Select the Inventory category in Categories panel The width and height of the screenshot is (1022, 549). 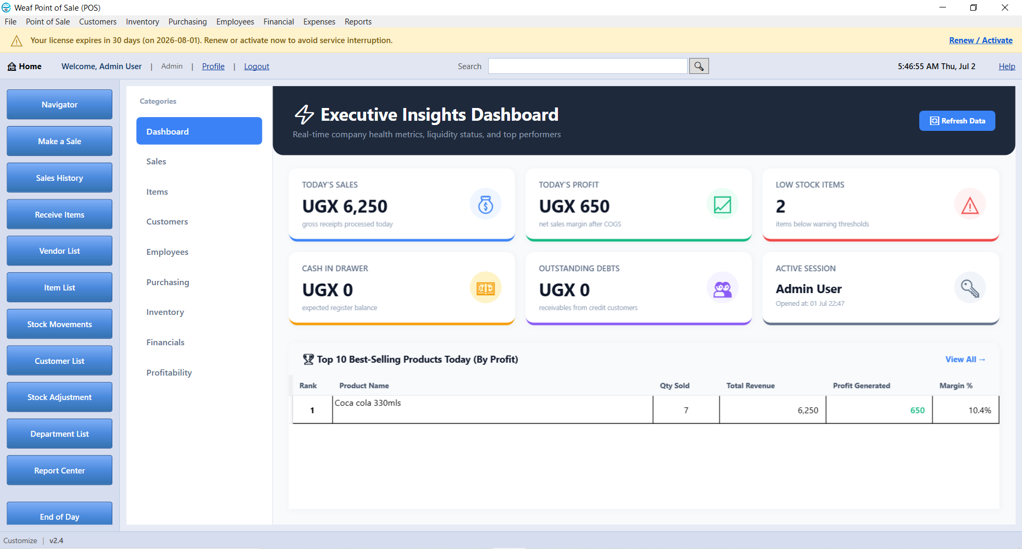point(199,312)
